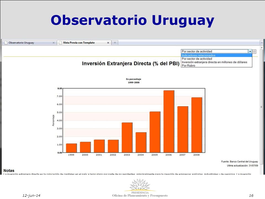Click the slide number 16

(251, 196)
